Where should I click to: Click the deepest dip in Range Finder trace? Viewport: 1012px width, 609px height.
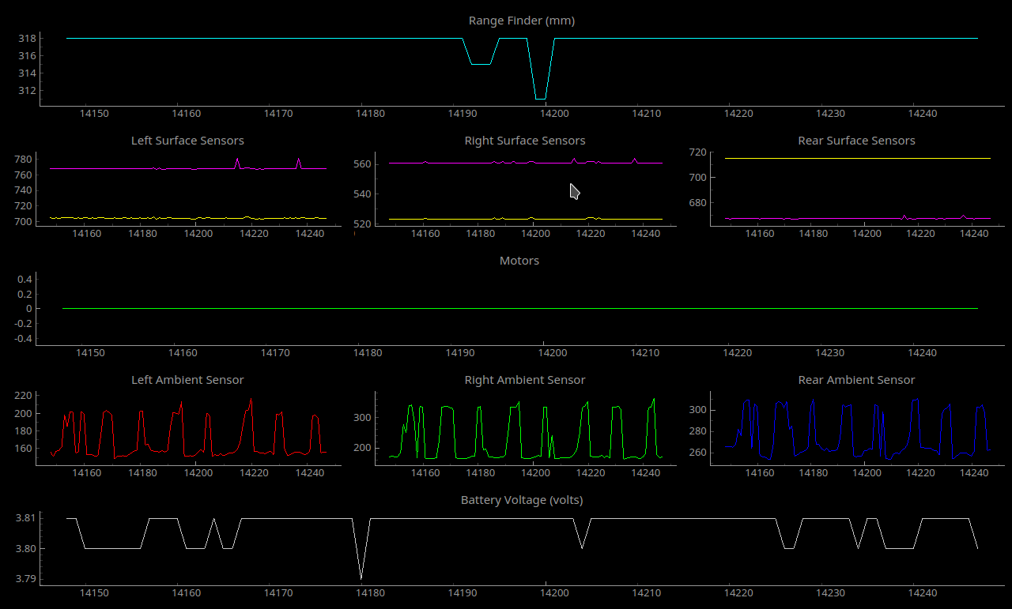pyautogui.click(x=541, y=98)
